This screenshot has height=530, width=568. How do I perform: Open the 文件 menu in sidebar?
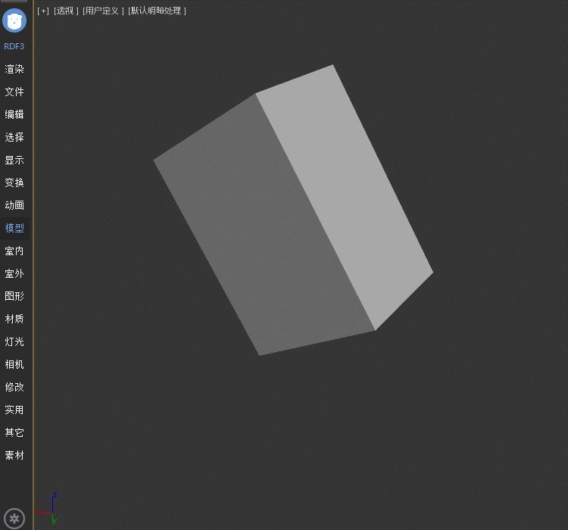click(x=14, y=92)
